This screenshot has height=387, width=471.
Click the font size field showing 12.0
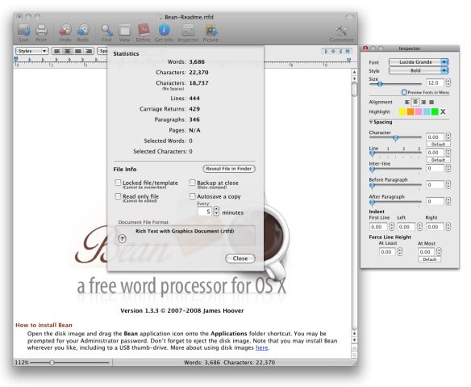coord(435,82)
